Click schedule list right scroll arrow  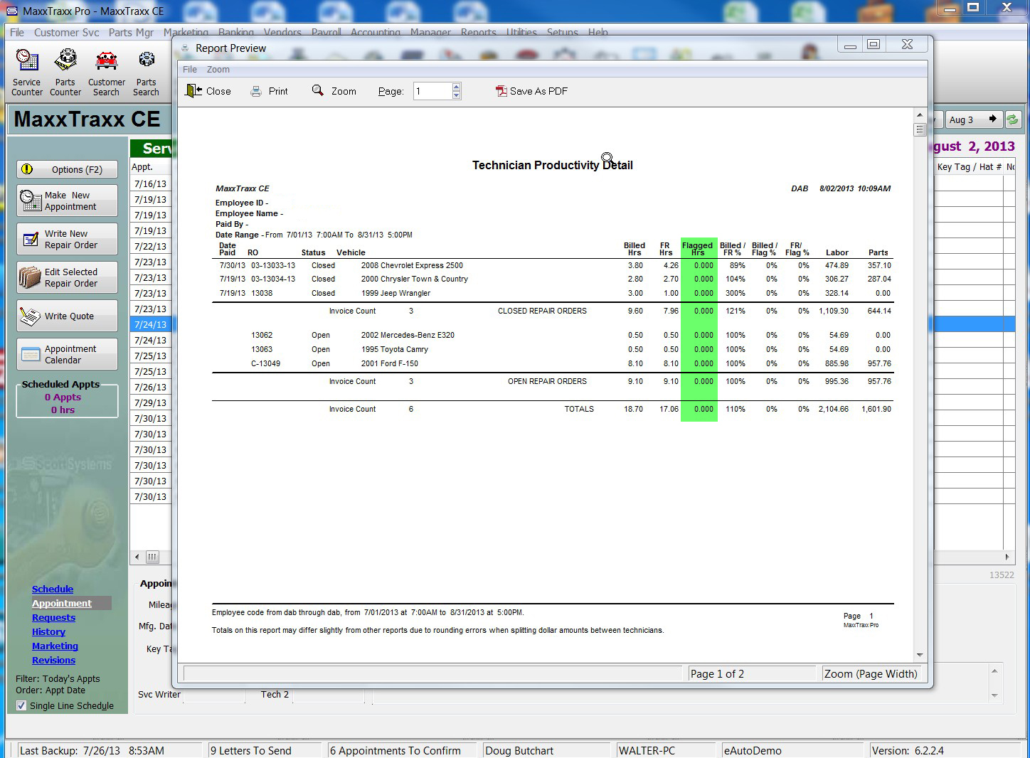1007,557
